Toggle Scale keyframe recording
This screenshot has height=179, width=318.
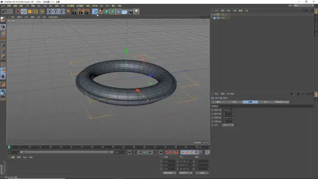click(x=187, y=152)
